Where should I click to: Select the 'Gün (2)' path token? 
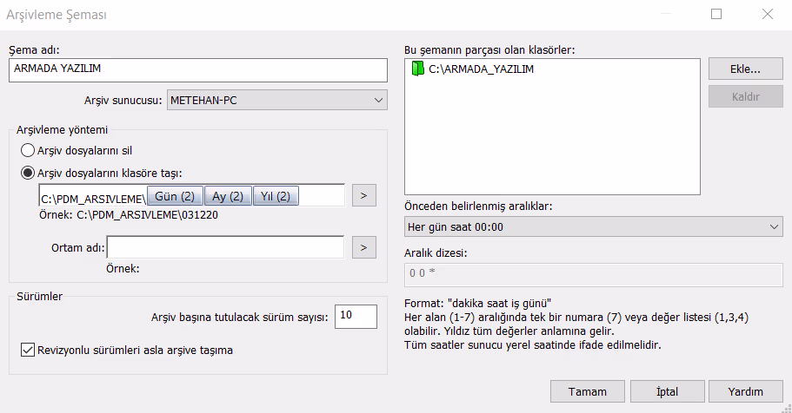tap(175, 196)
